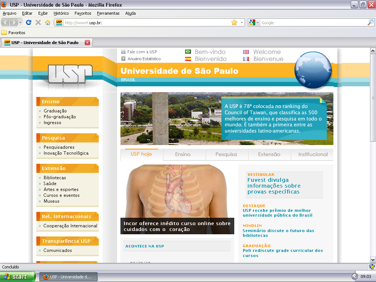Viewport: 376px width, 282px height.
Task: Click the Windows start button
Action: pyautogui.click(x=18, y=276)
